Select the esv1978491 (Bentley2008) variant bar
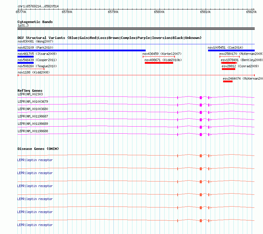Screen dimensions: 263x234 coord(229,63)
